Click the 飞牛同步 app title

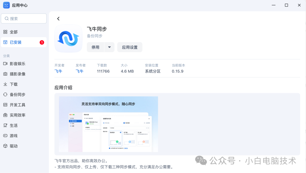click(x=97, y=29)
